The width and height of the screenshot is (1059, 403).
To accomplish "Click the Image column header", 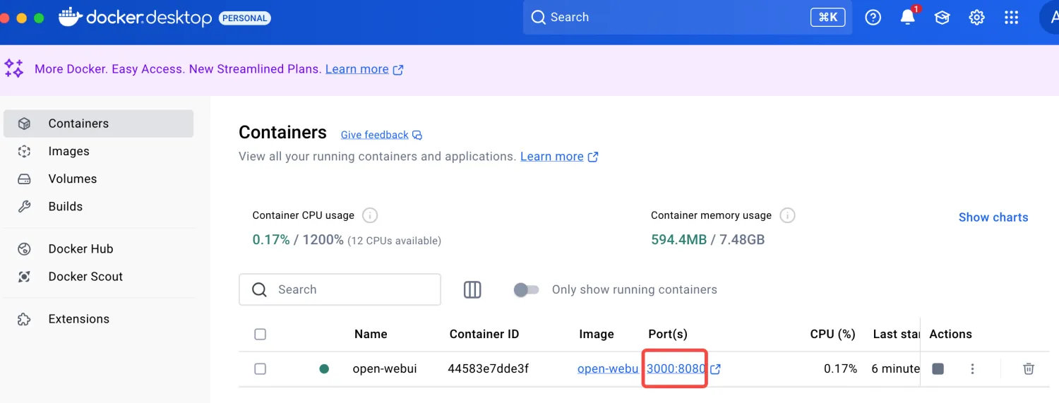I will coord(597,334).
